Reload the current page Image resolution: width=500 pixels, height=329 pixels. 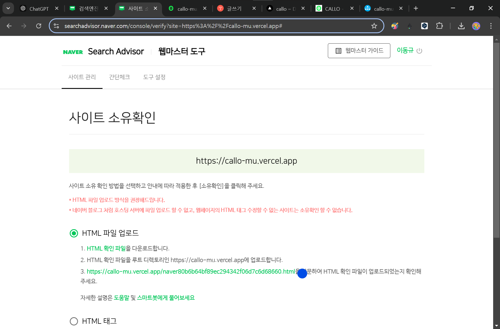tap(39, 26)
